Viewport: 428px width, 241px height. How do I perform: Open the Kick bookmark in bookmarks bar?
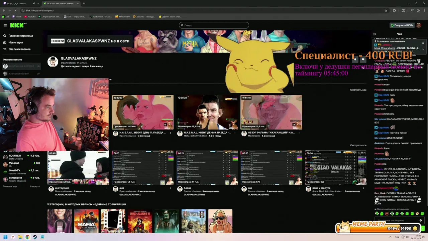6,16
